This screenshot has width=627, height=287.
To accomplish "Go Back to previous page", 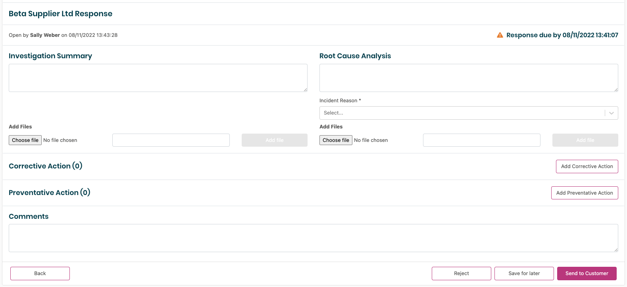I will pos(40,274).
